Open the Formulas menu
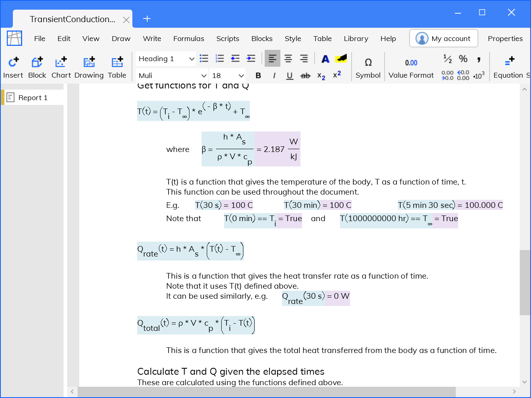531x398 pixels. click(x=189, y=38)
